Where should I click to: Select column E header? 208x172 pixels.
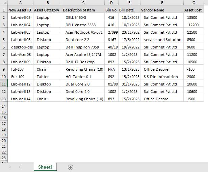coord(129,3)
